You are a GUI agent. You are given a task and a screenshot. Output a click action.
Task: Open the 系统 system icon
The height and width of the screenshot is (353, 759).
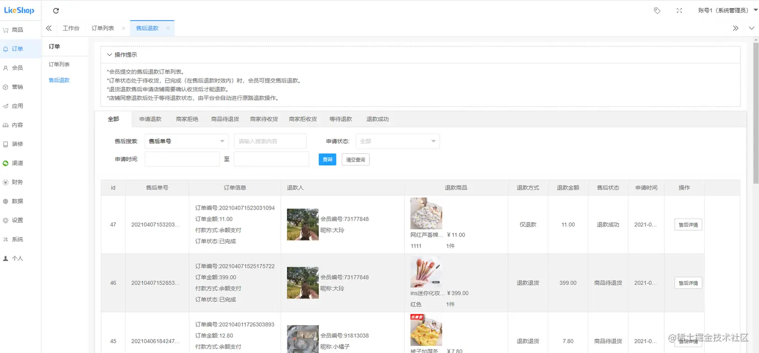tap(6, 239)
